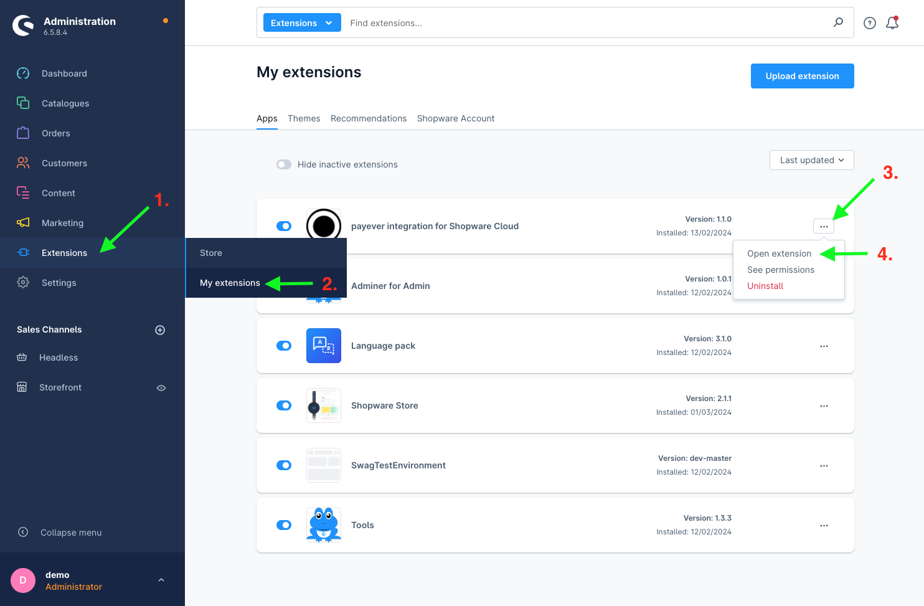Click the Upload extension button
This screenshot has height=606, width=924.
(x=802, y=76)
